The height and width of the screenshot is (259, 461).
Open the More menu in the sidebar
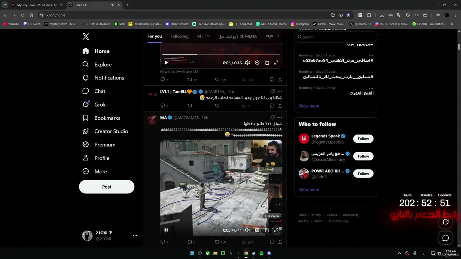click(x=95, y=172)
